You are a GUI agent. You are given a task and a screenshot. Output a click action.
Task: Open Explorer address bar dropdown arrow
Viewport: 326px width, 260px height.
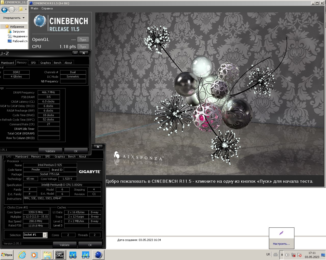[x=26, y=9]
